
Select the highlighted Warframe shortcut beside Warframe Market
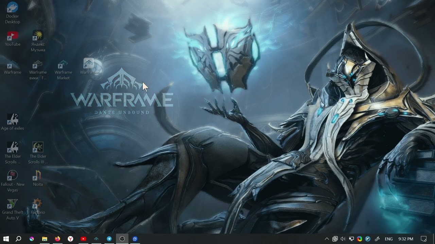click(89, 66)
